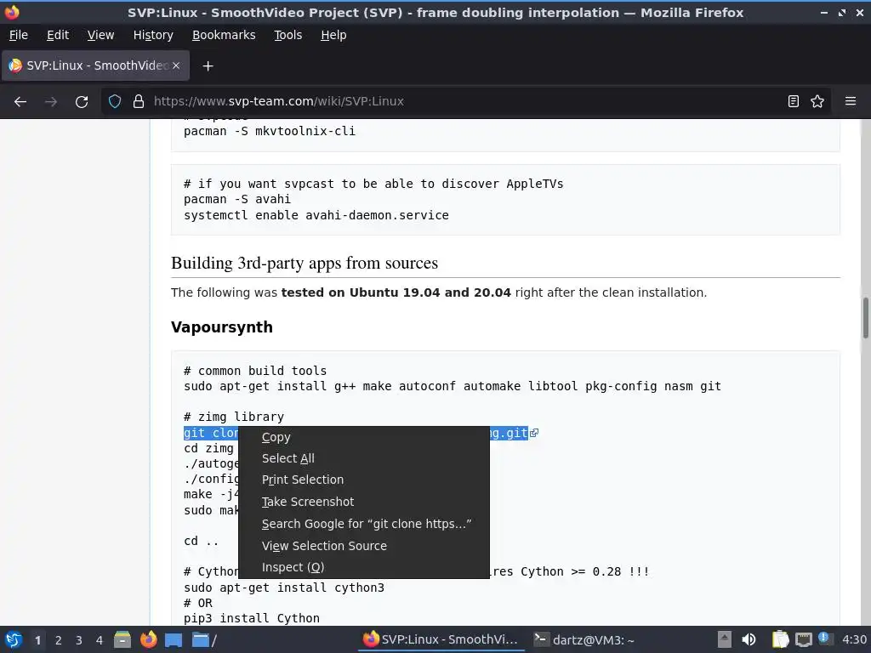The width and height of the screenshot is (871, 653).
Task: Search Google for the selected text
Action: [364, 524]
